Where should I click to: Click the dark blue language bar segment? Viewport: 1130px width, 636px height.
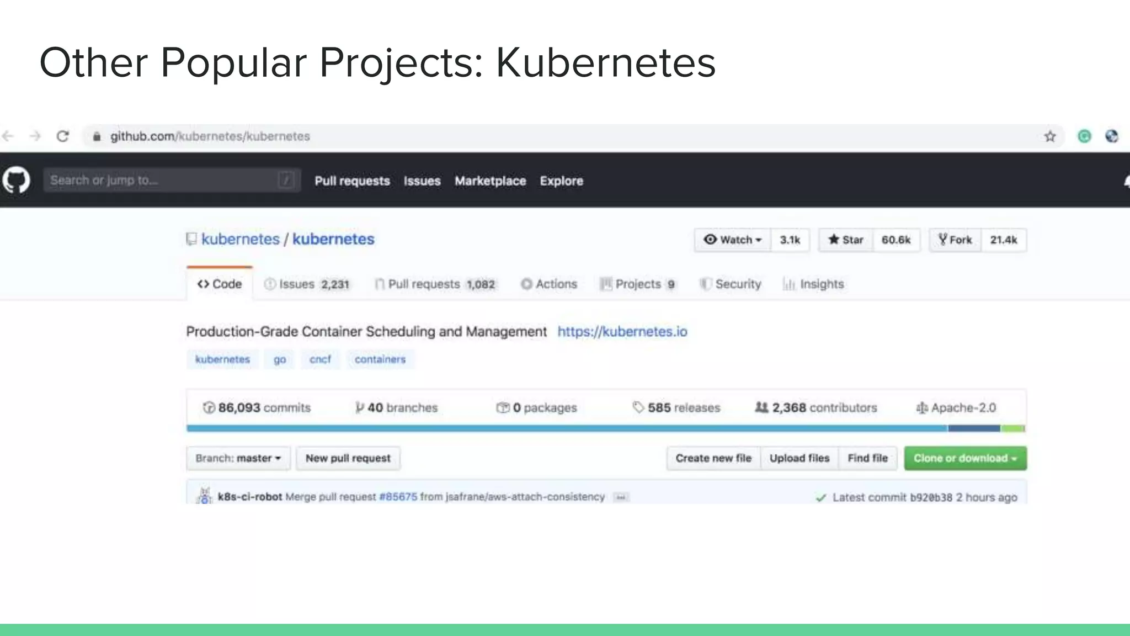coord(974,428)
